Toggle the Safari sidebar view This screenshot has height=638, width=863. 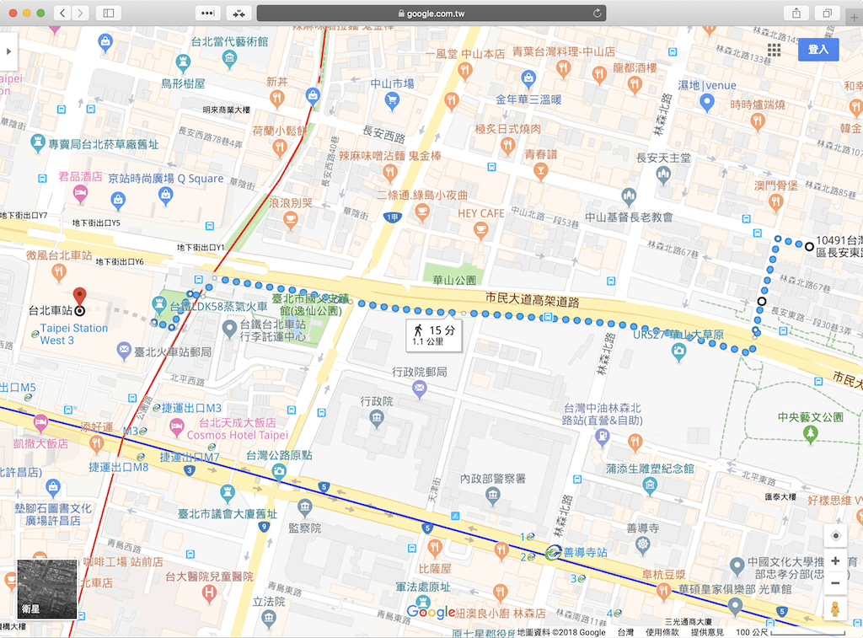pos(110,13)
